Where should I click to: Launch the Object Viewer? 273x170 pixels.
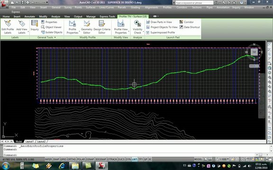[x=51, y=27]
